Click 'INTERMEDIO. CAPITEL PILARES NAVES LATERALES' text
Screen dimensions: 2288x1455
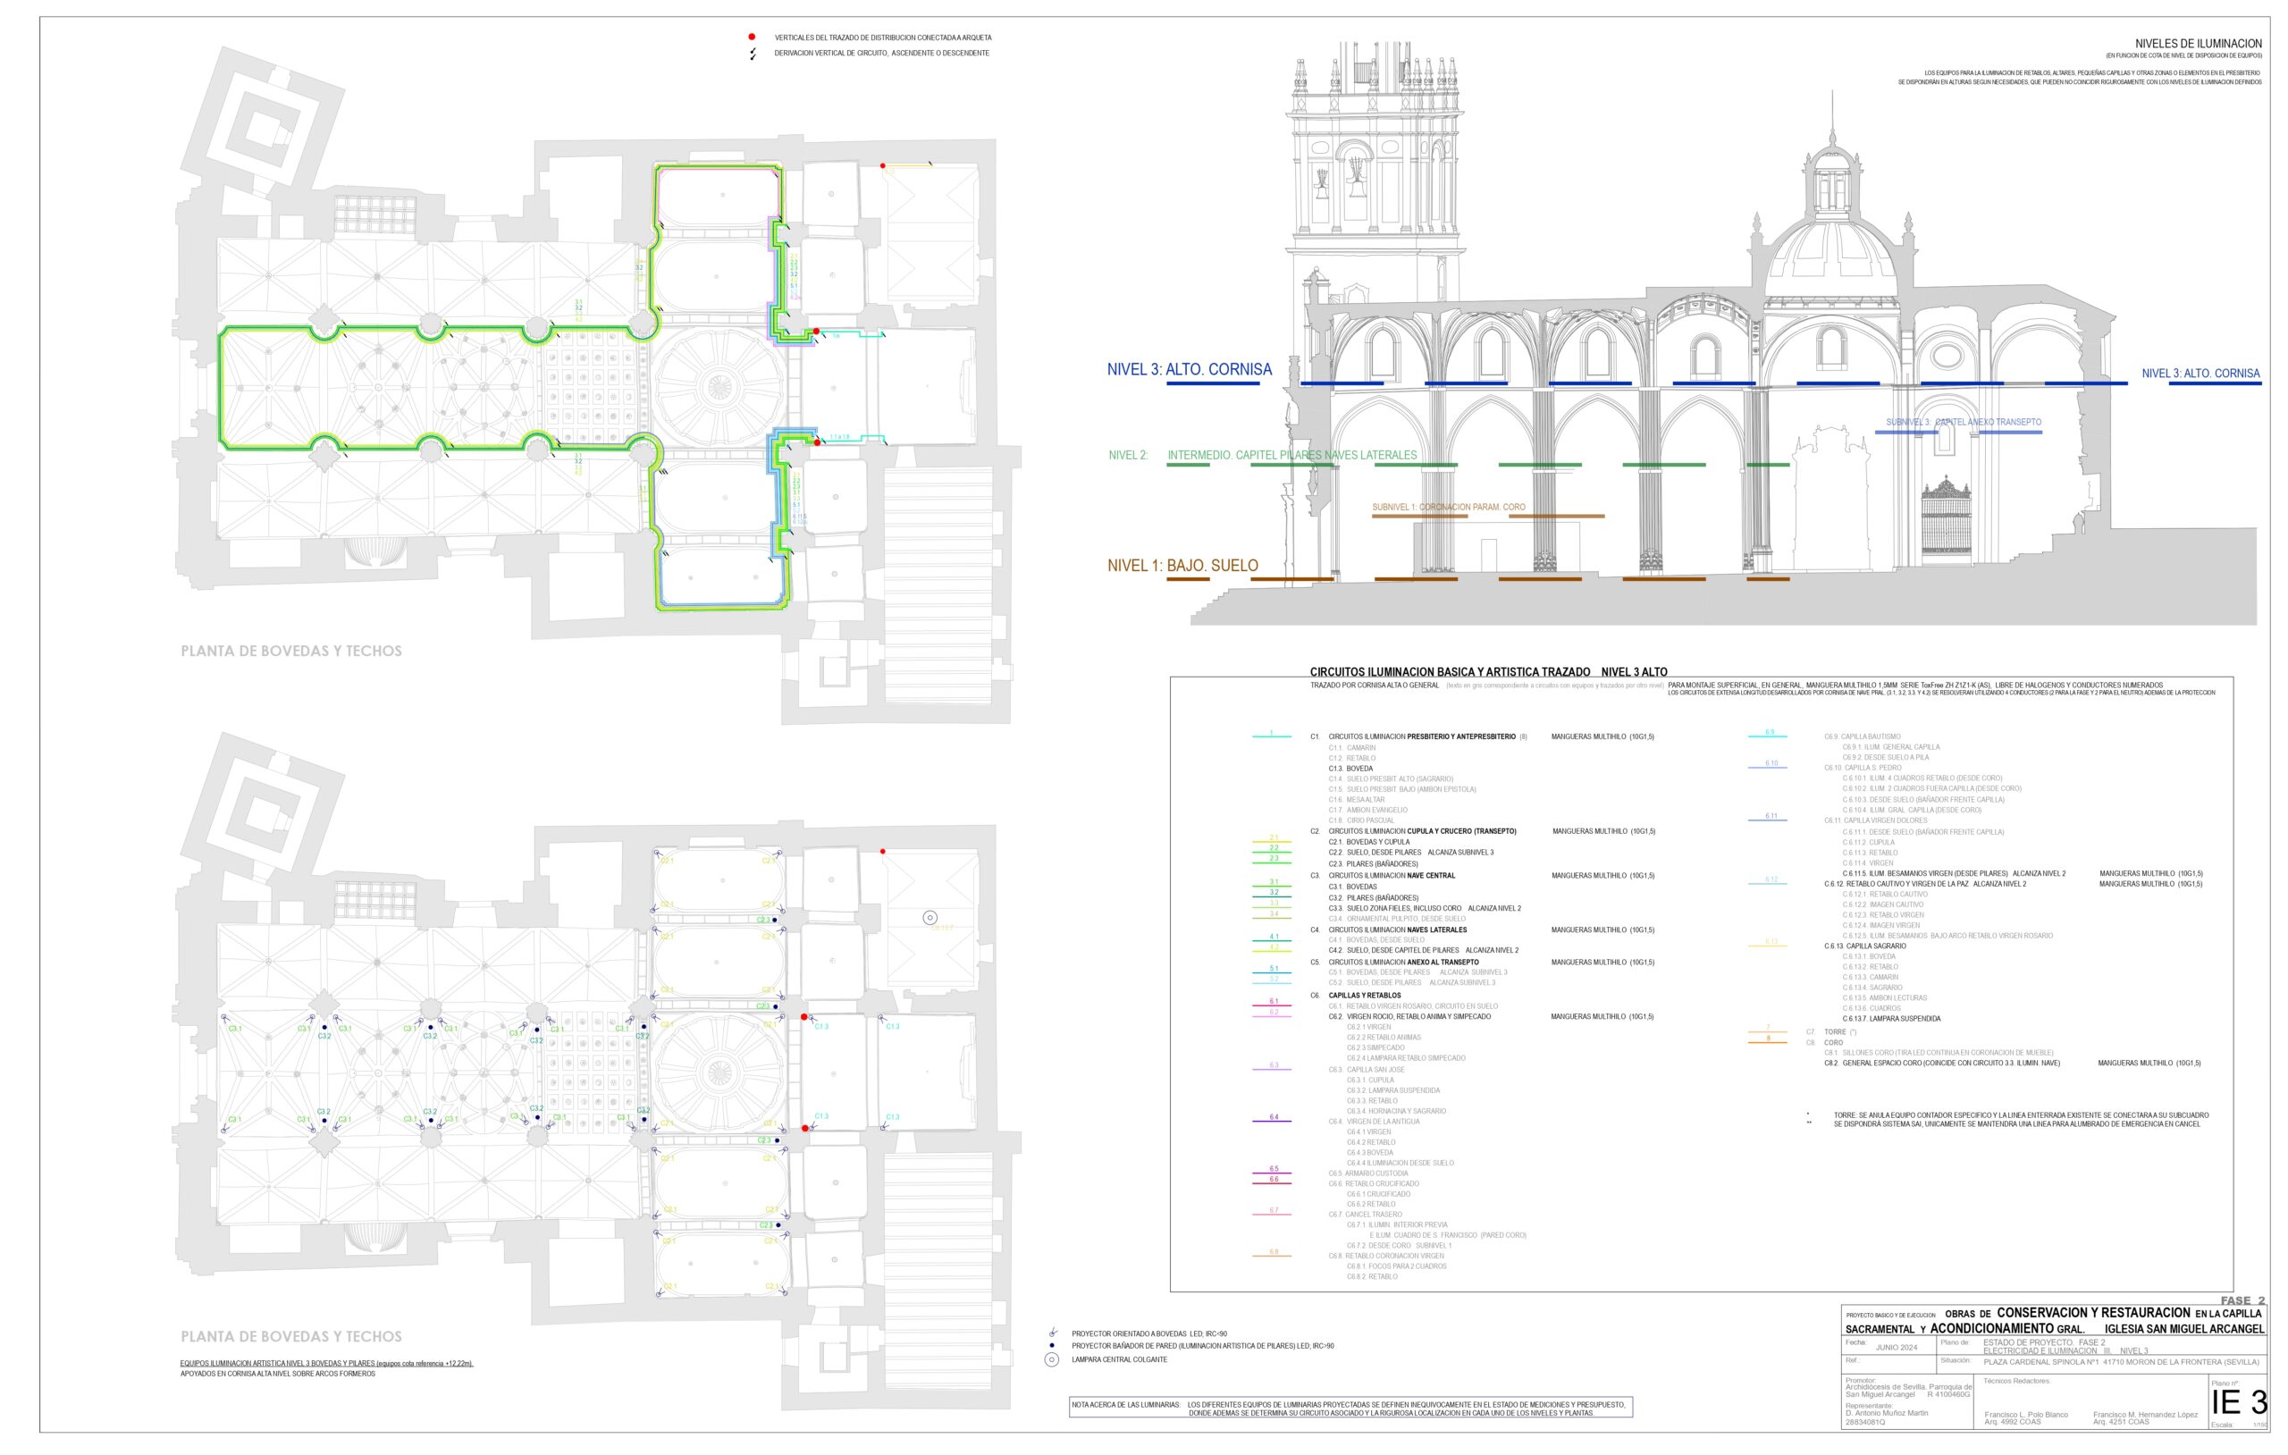(x=1291, y=455)
